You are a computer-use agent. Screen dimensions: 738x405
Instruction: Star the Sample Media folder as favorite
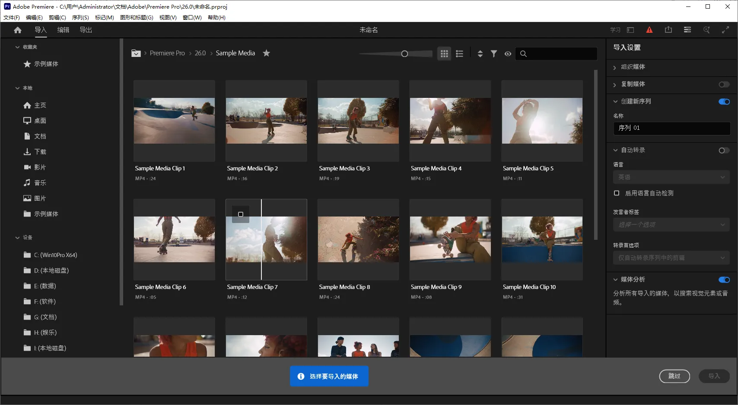[266, 53]
